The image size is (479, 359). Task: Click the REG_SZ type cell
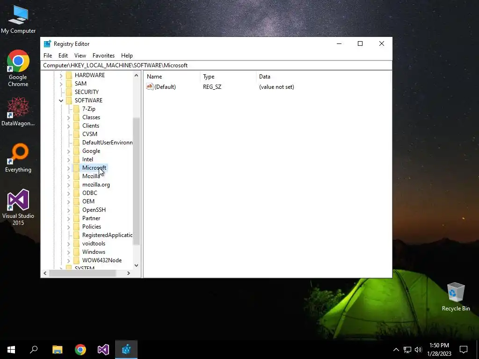(x=212, y=87)
